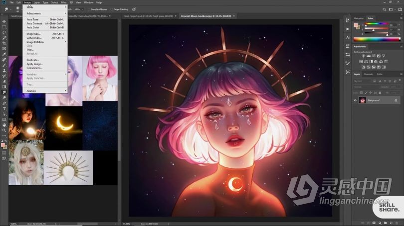Enable Sample All Layers checkbox
404x226 pixels.
[89, 9]
